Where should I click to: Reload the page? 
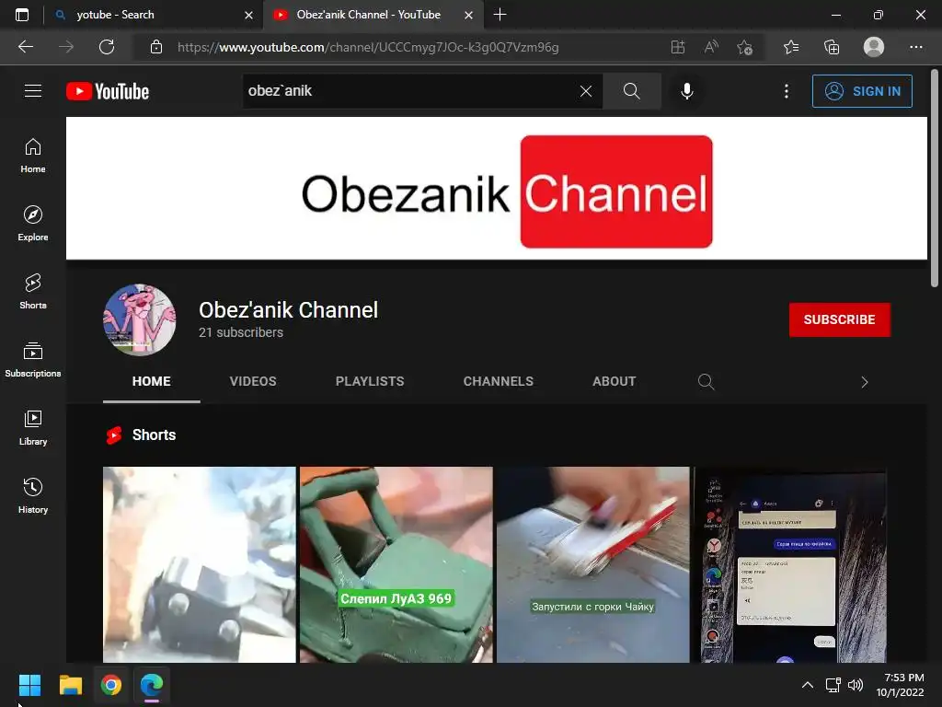[107, 47]
